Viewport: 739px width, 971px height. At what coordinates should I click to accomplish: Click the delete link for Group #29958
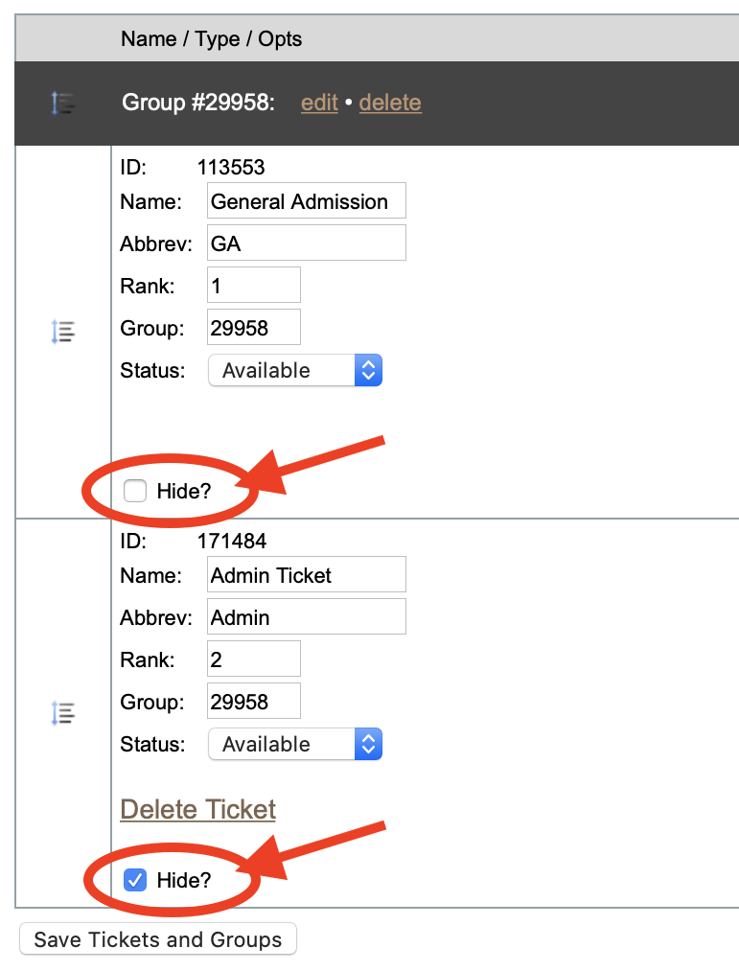[x=390, y=103]
